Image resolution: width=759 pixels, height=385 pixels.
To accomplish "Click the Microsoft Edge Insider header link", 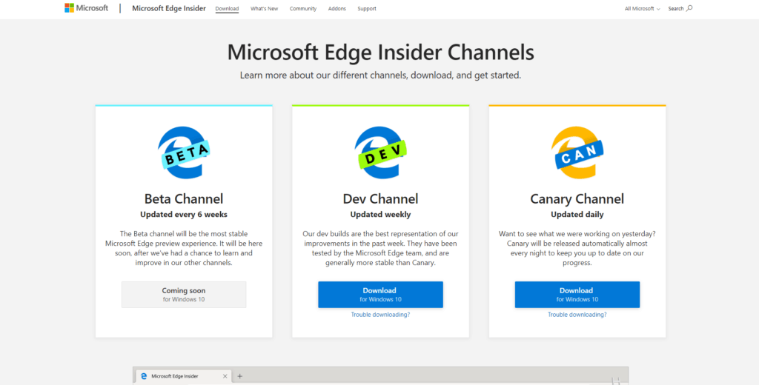I will (x=169, y=8).
